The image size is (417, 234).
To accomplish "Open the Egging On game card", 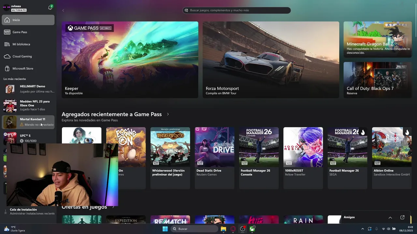I will [x=126, y=158].
